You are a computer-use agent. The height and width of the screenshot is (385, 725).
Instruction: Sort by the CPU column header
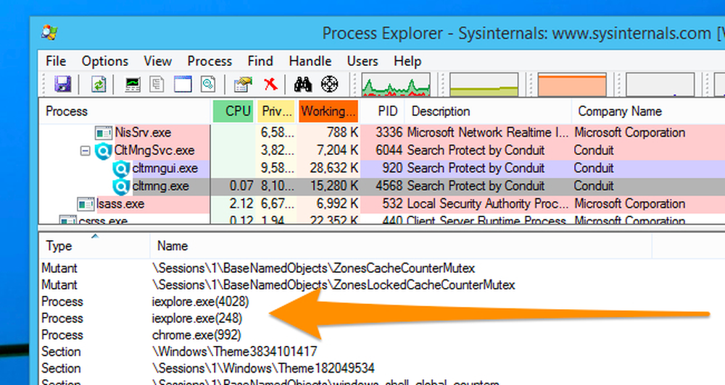click(x=233, y=111)
